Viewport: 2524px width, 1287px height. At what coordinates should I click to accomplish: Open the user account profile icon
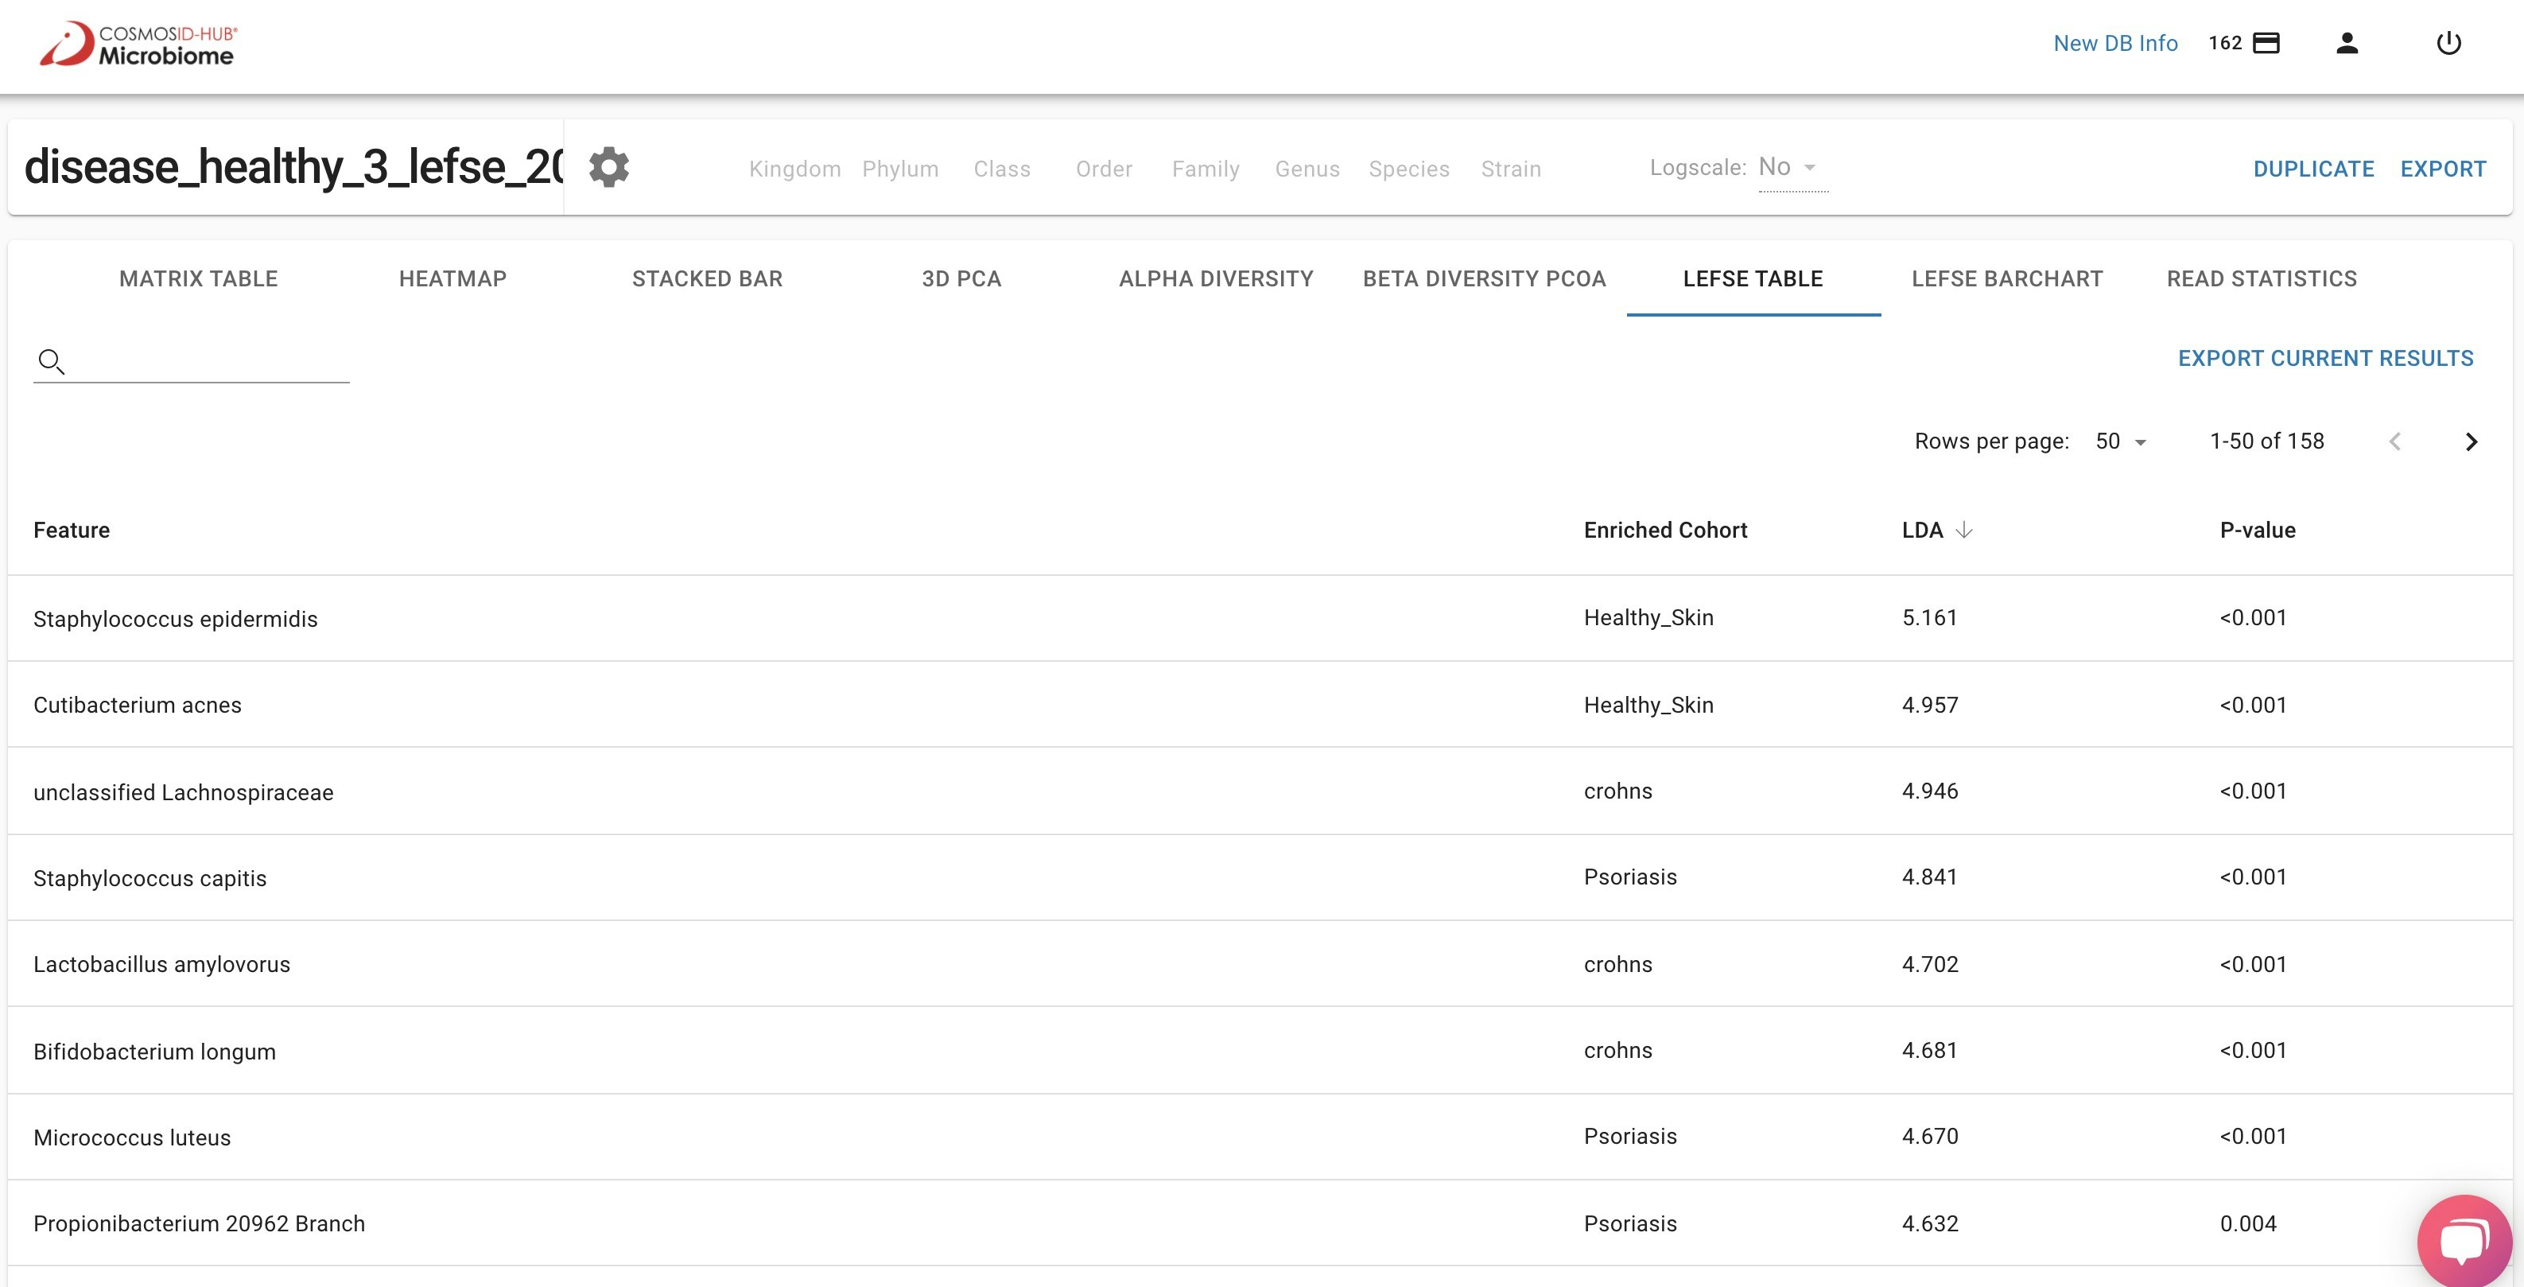(x=2346, y=43)
